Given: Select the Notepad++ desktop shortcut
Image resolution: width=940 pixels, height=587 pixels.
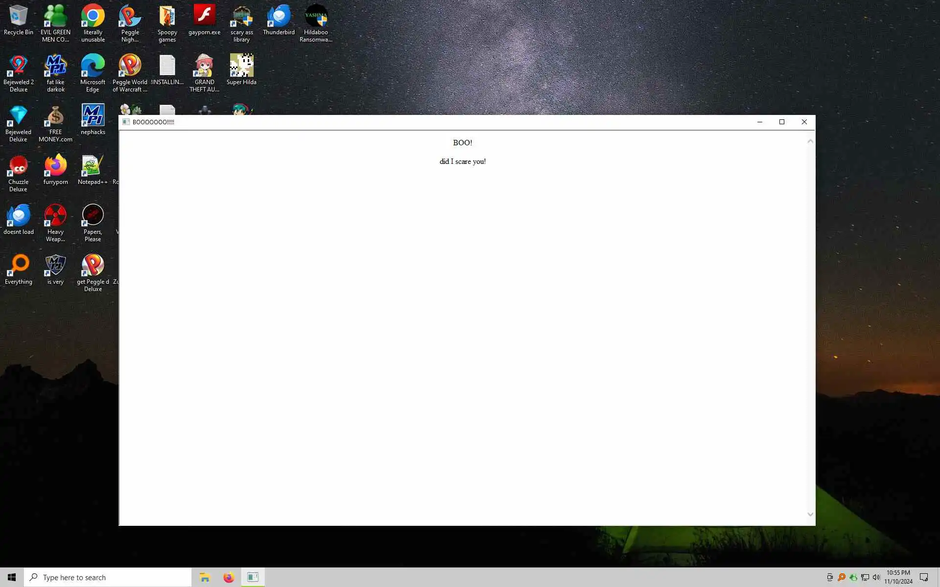Looking at the screenshot, I should [x=93, y=169].
